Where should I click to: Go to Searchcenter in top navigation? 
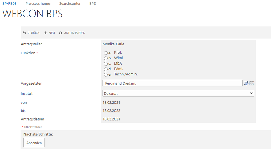point(70,4)
